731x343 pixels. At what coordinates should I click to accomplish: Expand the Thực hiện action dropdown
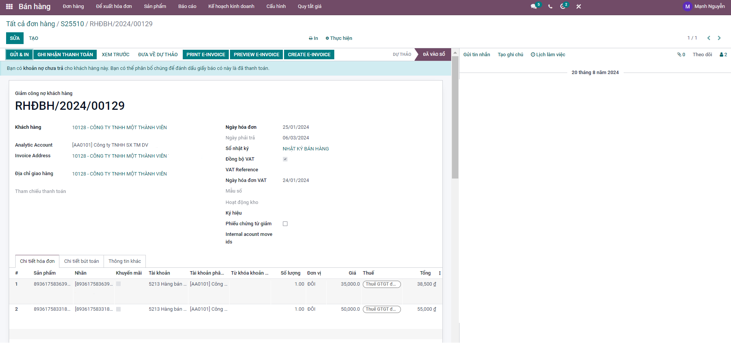[x=339, y=38]
